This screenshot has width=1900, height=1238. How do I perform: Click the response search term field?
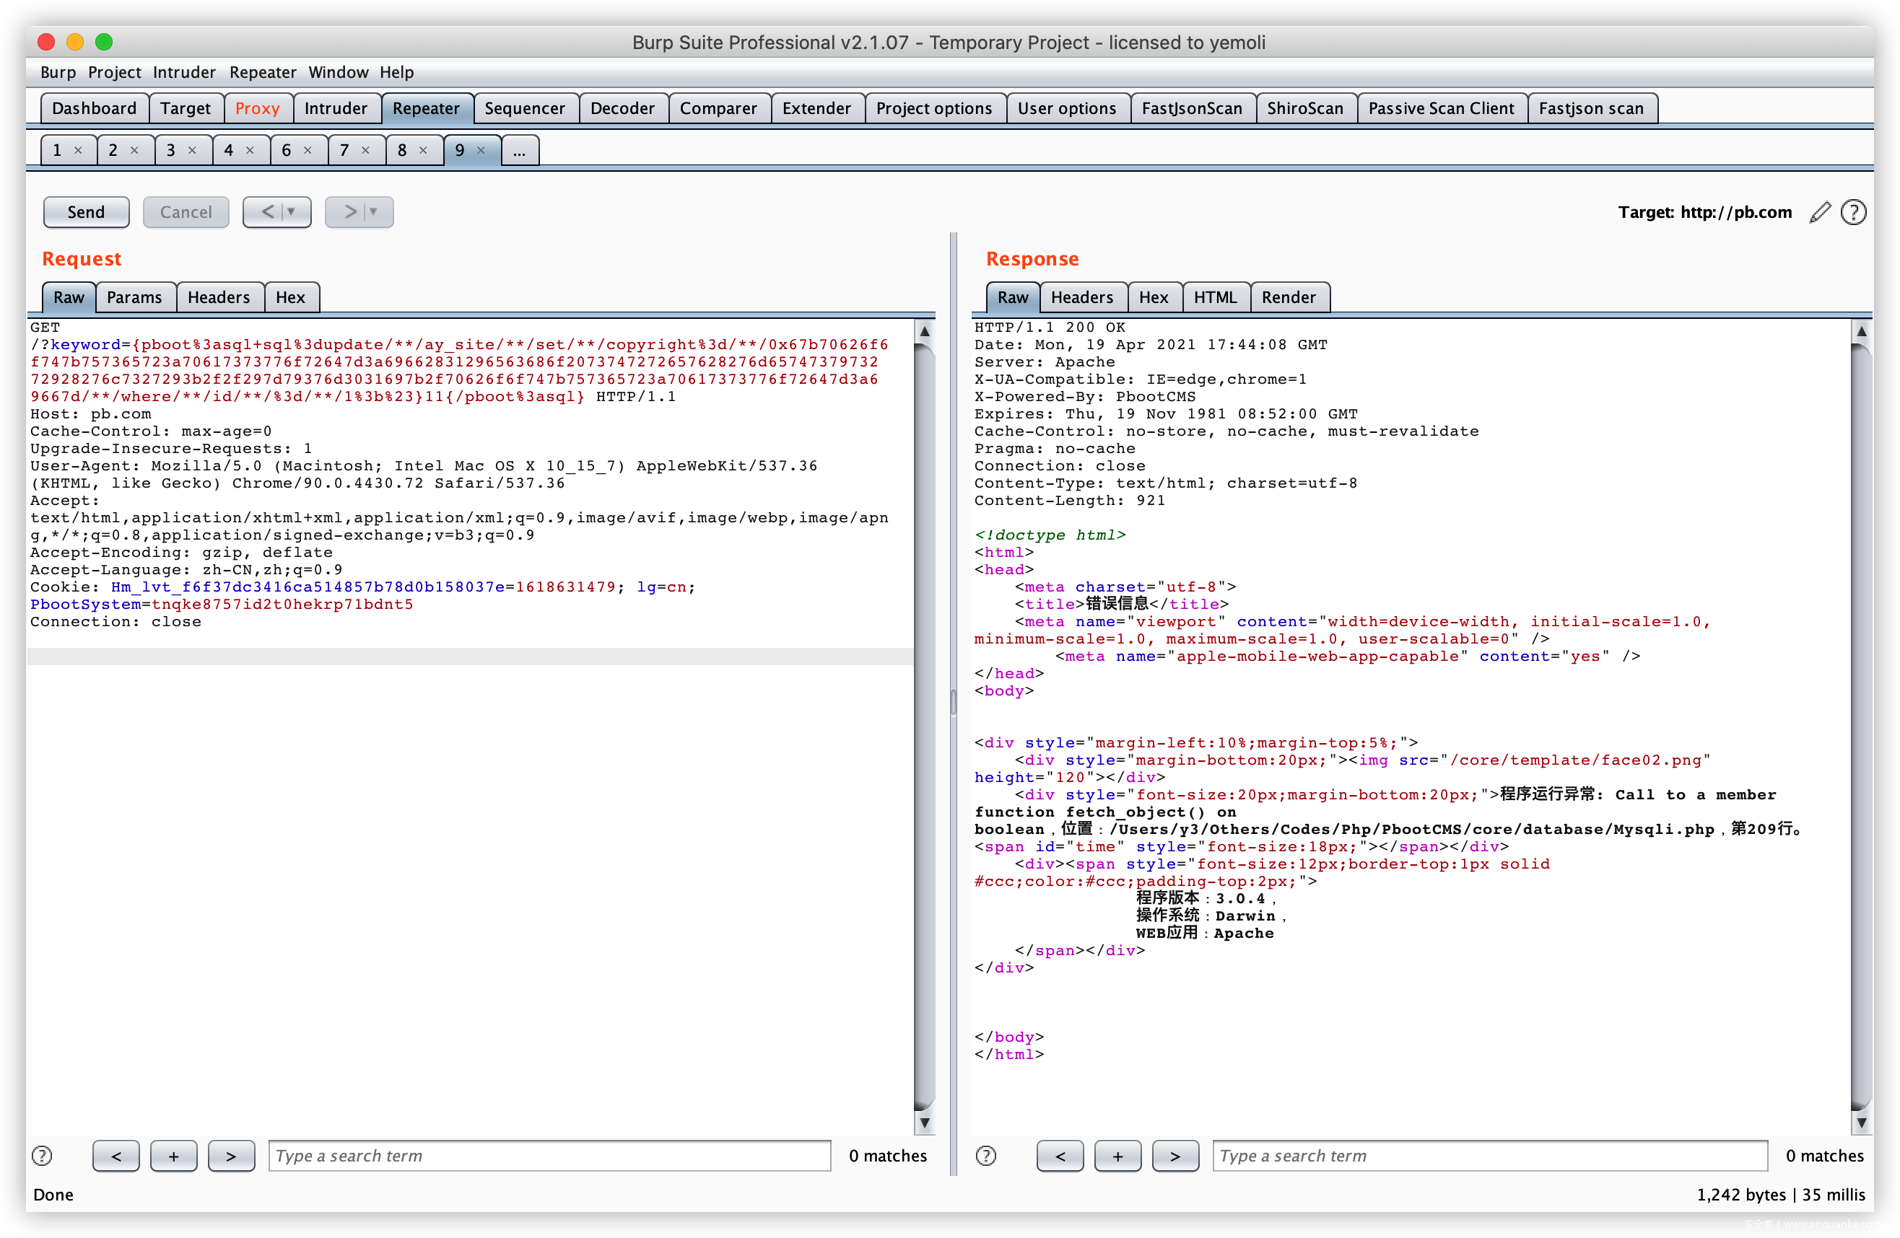1489,1156
